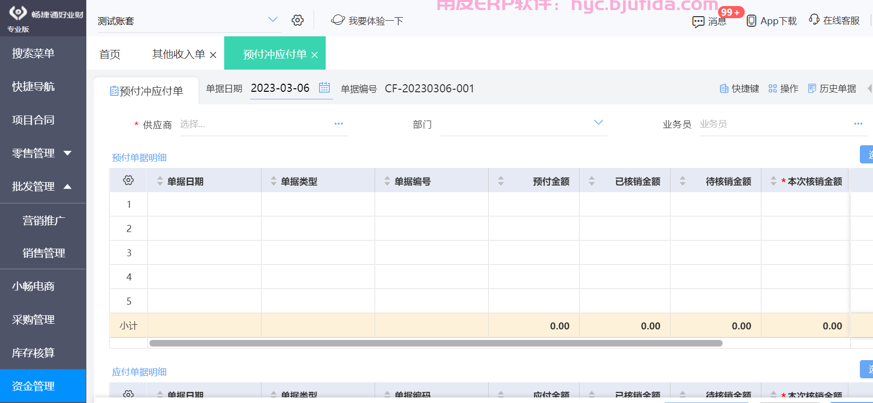Select the 预付冲应付单 tab
This screenshot has height=403, width=873.
click(275, 54)
